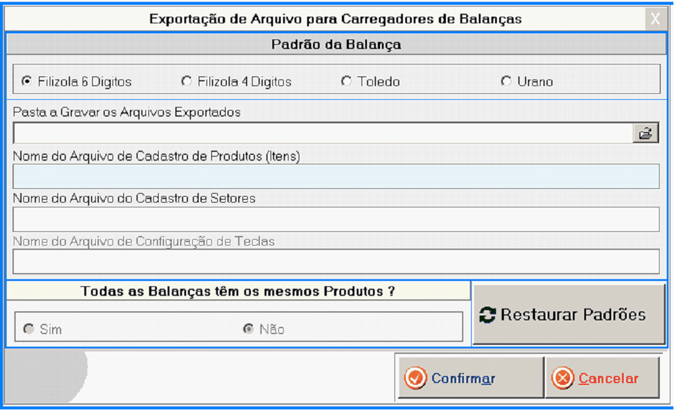Click the Configuração de Teclas file name field
This screenshot has height=410, width=674.
(335, 262)
